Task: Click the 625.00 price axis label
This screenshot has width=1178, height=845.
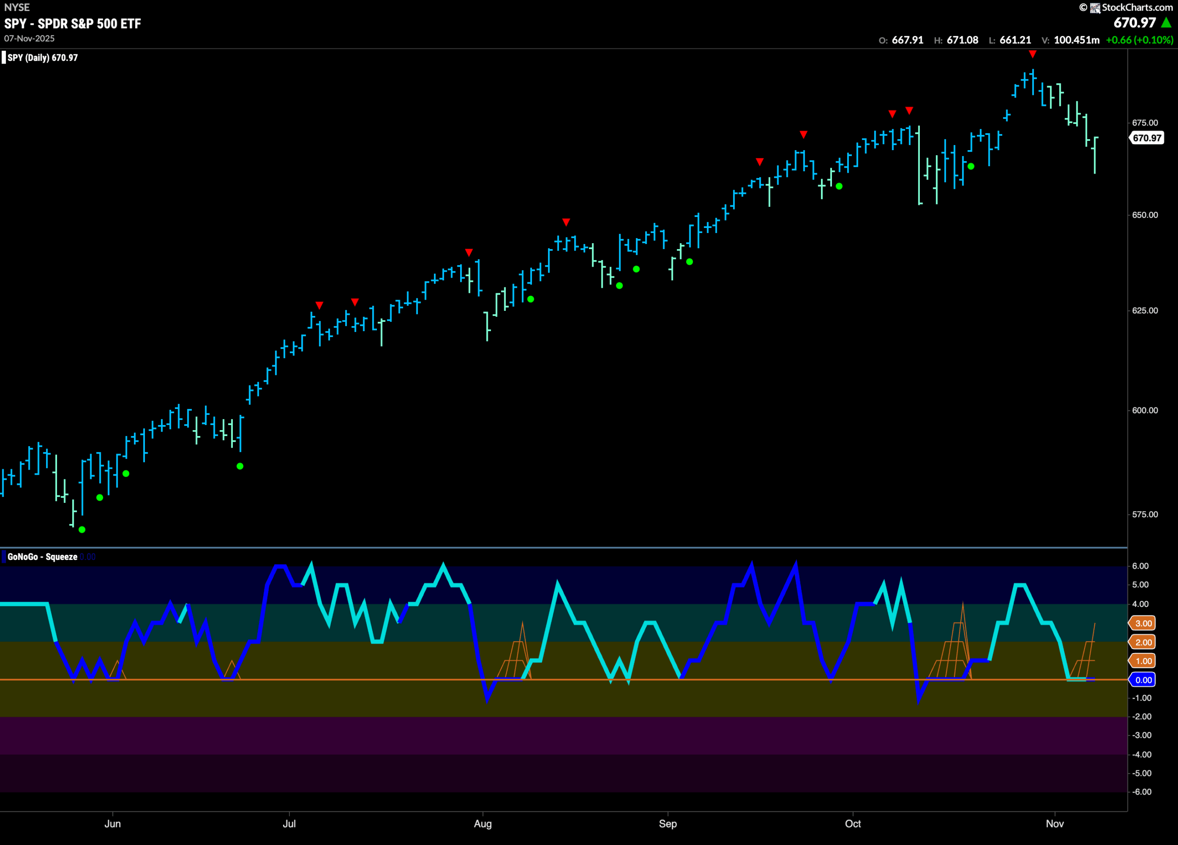Action: click(1145, 310)
